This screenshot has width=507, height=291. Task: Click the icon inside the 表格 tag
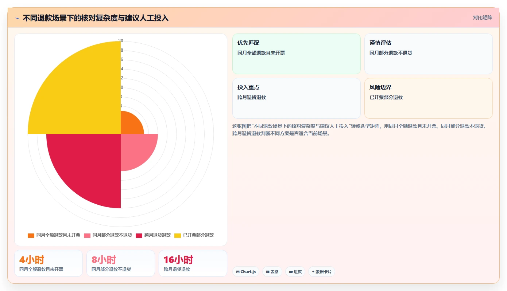coord(268,272)
